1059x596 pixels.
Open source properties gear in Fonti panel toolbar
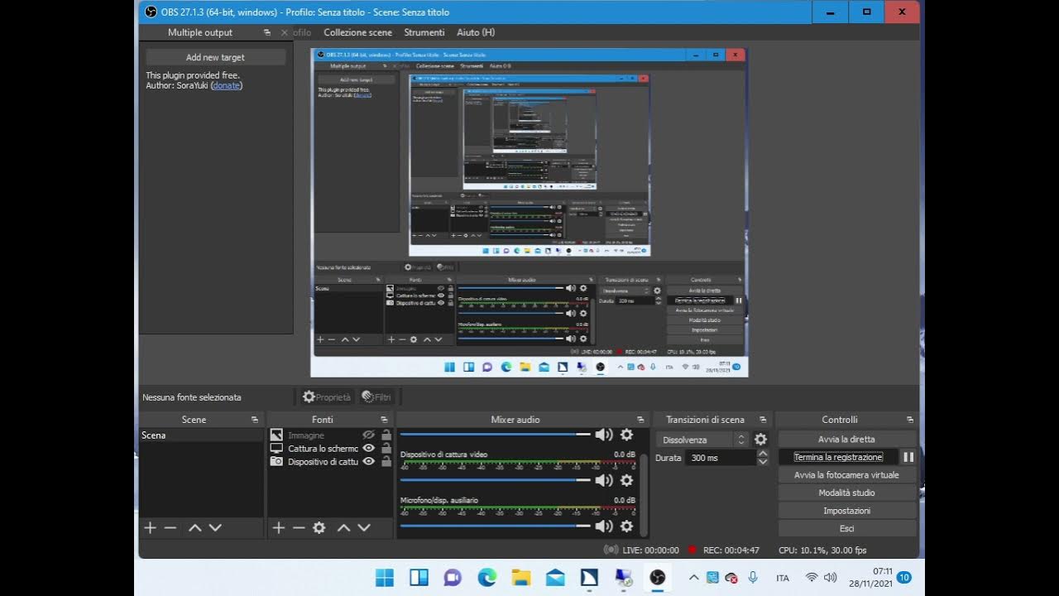pos(319,528)
